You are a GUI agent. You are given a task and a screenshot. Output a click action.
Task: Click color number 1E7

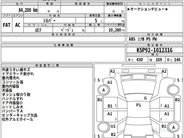[38, 30]
